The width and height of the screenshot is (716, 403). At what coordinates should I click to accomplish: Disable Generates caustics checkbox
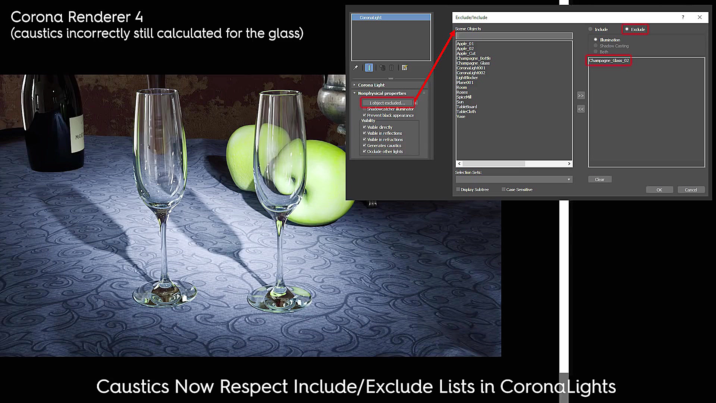click(364, 146)
